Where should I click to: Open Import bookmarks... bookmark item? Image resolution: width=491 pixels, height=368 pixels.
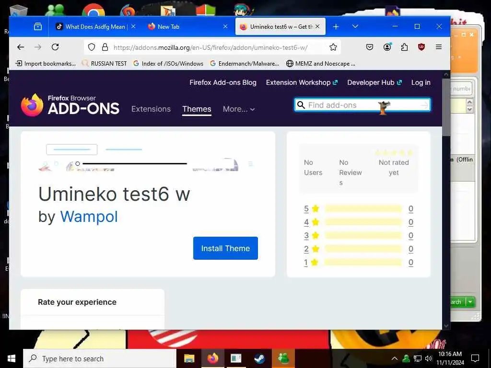pyautogui.click(x=46, y=64)
